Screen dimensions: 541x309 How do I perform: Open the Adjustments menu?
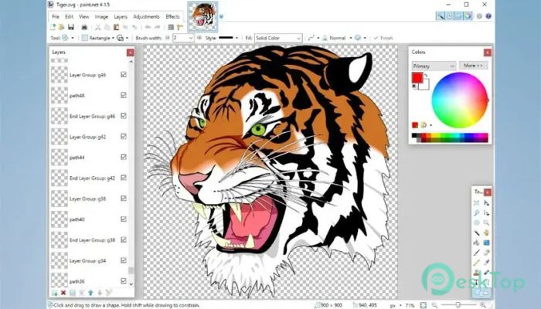[x=146, y=16]
